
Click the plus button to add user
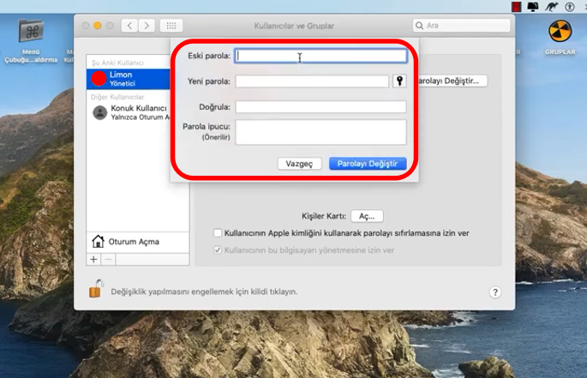click(x=94, y=259)
